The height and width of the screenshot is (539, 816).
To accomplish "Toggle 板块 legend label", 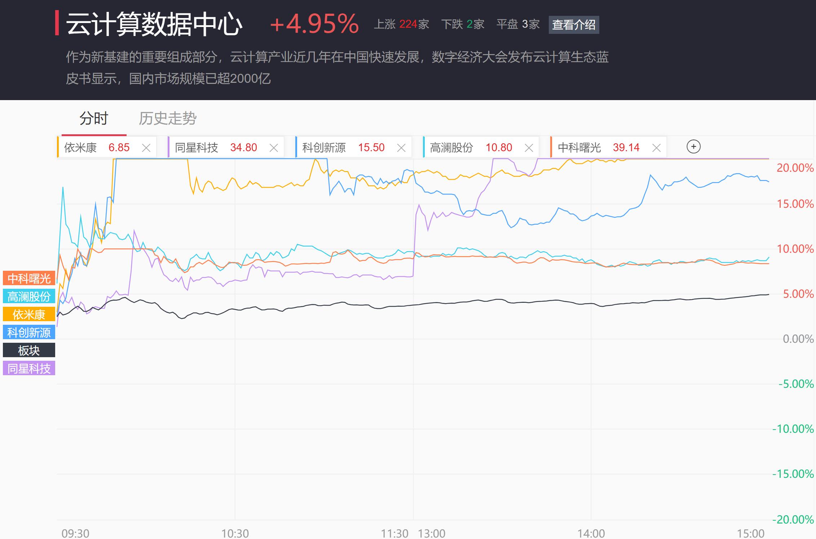I will click(x=29, y=350).
